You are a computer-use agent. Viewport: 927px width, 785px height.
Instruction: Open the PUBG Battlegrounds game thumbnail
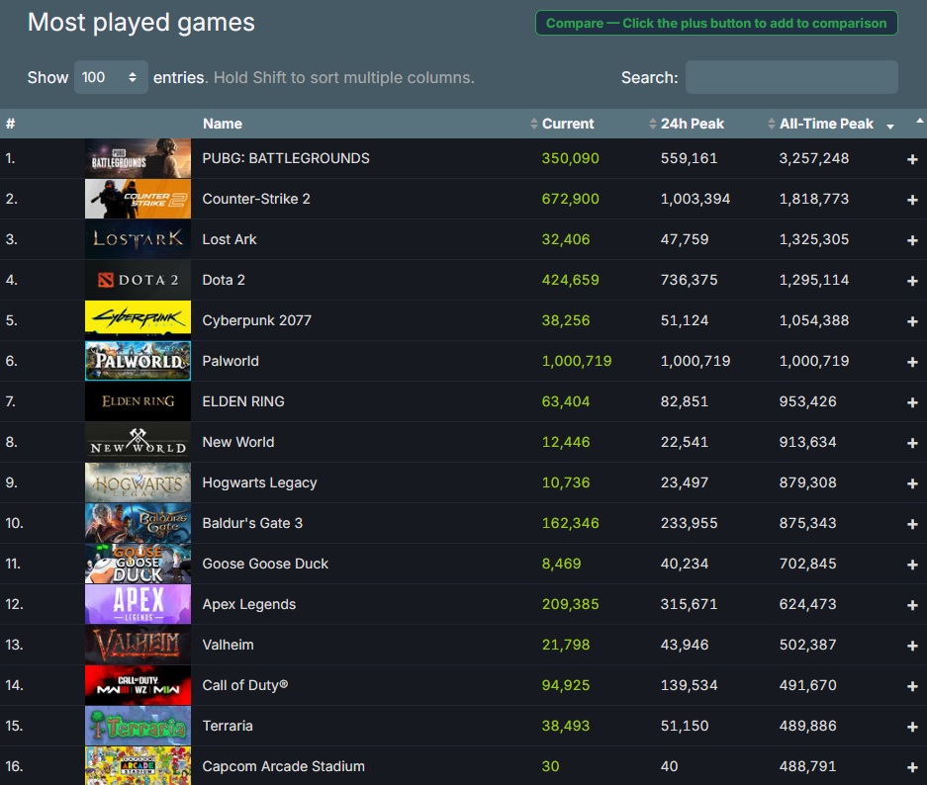(138, 158)
